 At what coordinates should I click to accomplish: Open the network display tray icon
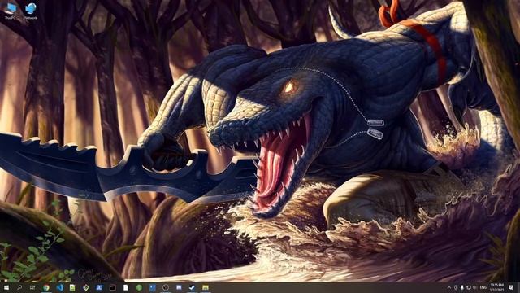click(469, 287)
